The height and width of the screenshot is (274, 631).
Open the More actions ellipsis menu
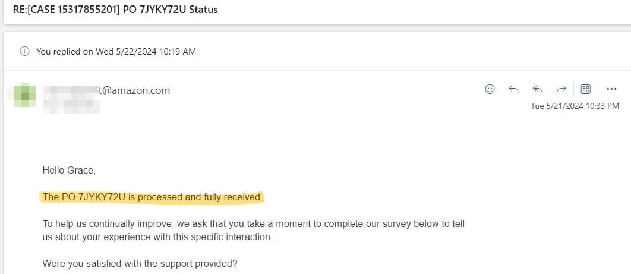611,89
